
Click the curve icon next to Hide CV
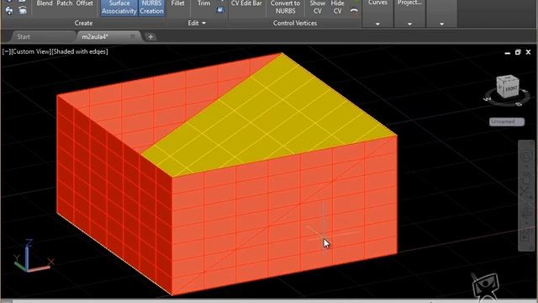(x=354, y=10)
